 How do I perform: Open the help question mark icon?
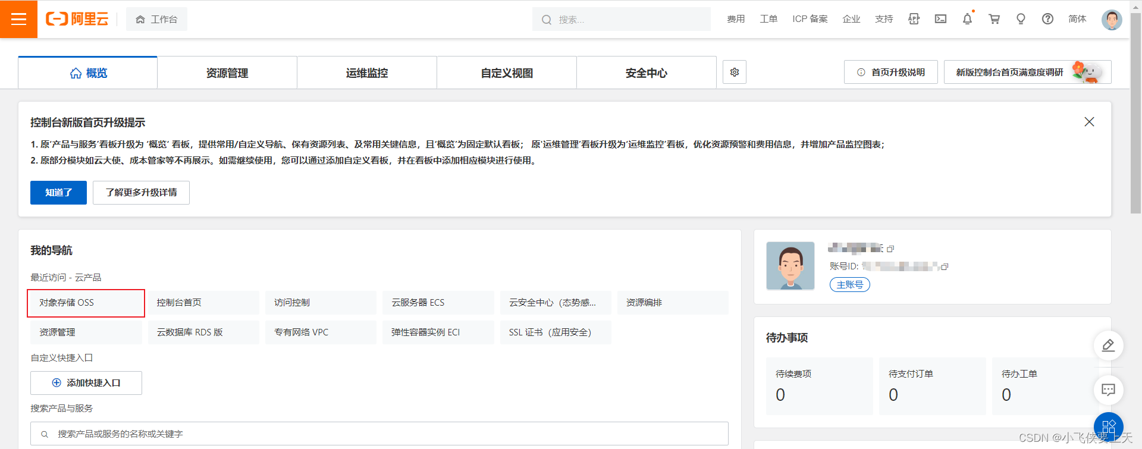tap(1047, 19)
